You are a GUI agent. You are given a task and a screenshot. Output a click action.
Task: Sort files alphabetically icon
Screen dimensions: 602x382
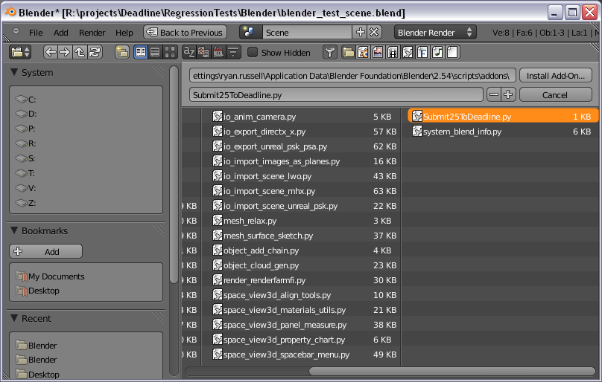point(189,52)
